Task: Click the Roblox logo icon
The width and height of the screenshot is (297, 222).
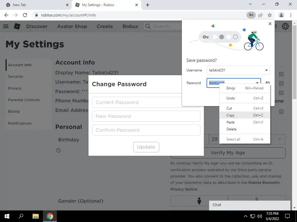Action: point(17,26)
